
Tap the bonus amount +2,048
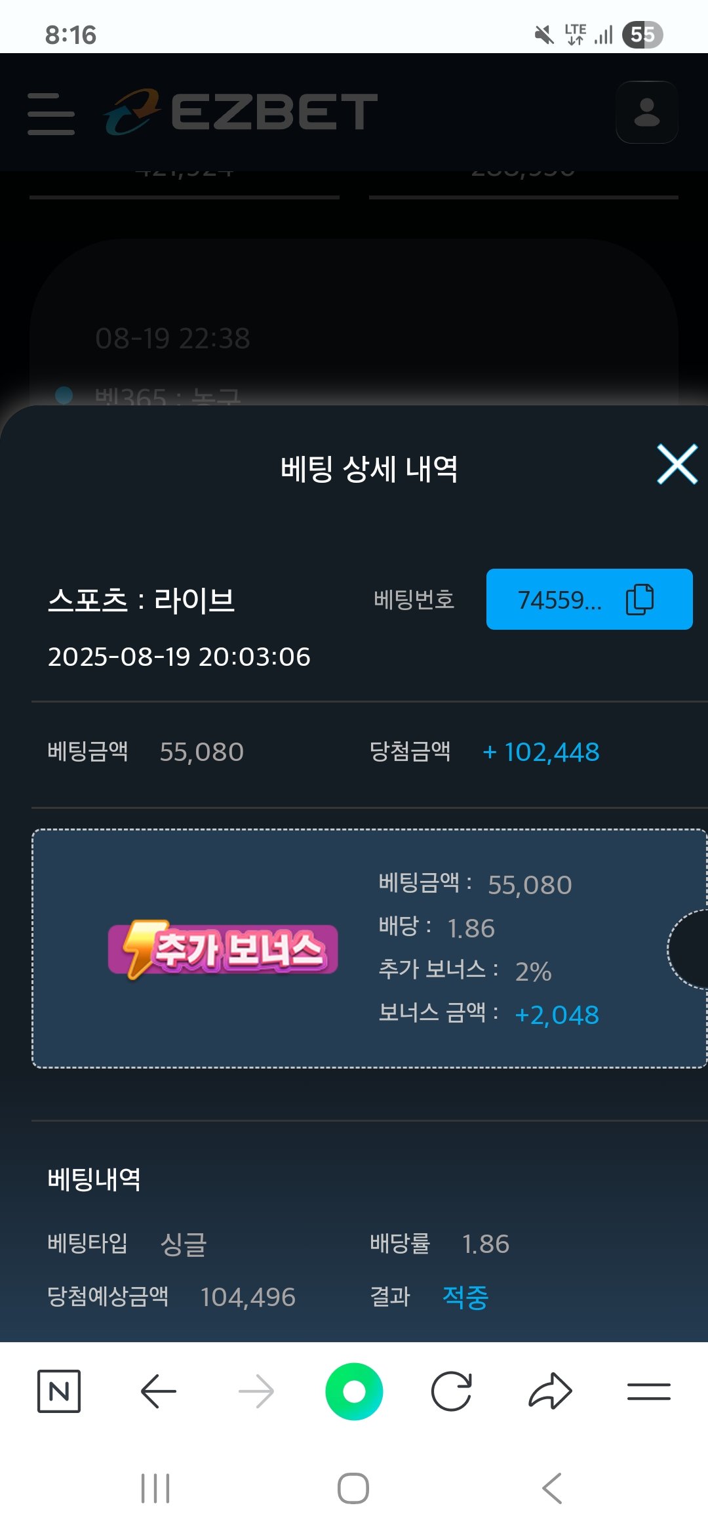pos(557,1015)
